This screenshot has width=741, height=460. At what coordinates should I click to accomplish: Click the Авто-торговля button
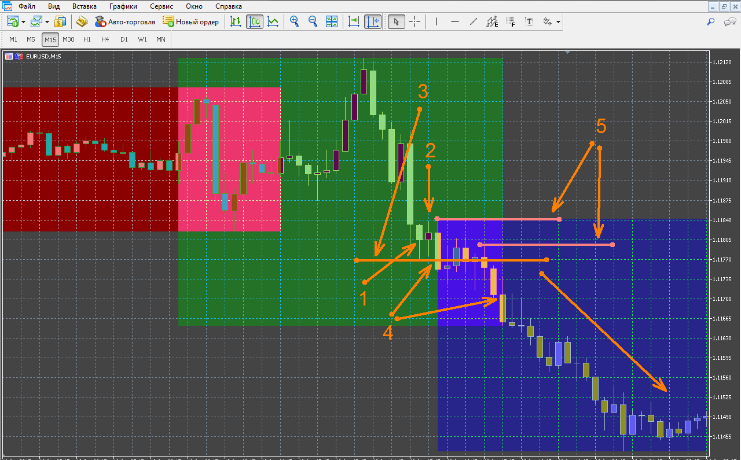(125, 22)
